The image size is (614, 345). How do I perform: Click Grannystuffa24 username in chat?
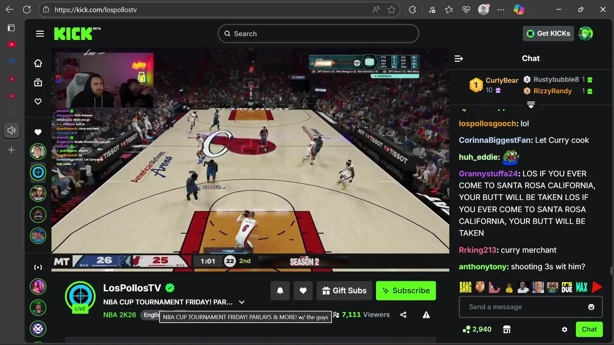488,173
